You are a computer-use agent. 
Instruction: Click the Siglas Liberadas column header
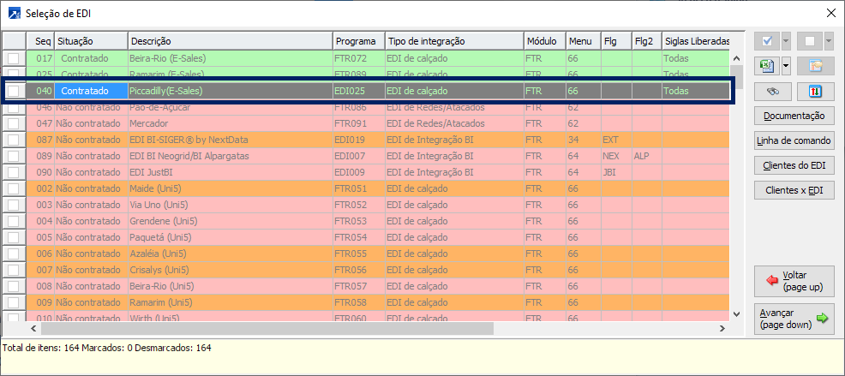[x=696, y=41]
